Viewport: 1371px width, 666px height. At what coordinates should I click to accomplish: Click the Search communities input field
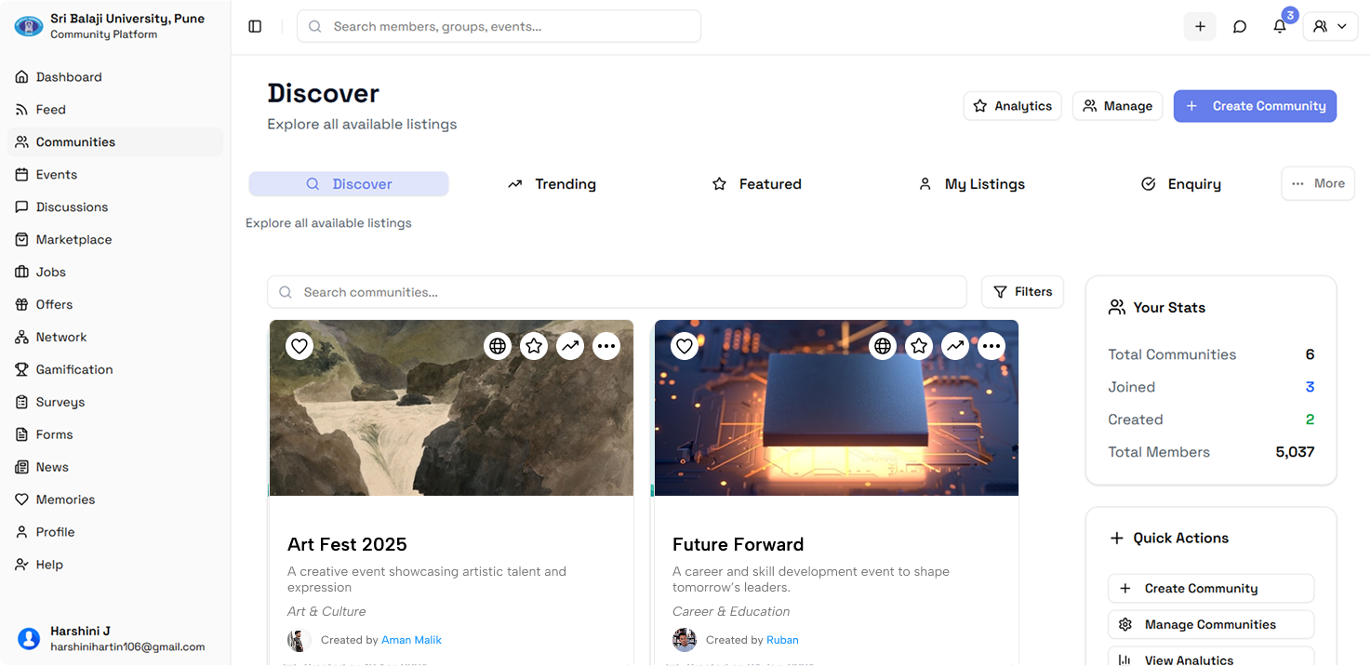617,292
